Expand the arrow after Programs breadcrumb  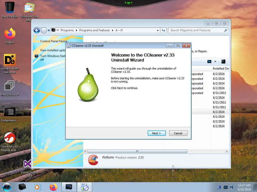[76, 30]
